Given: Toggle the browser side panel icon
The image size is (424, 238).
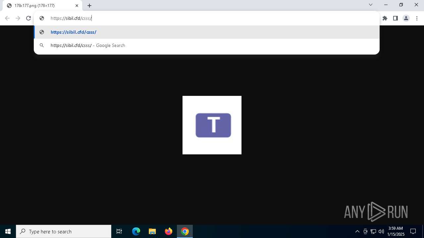Looking at the screenshot, I should click(x=396, y=18).
